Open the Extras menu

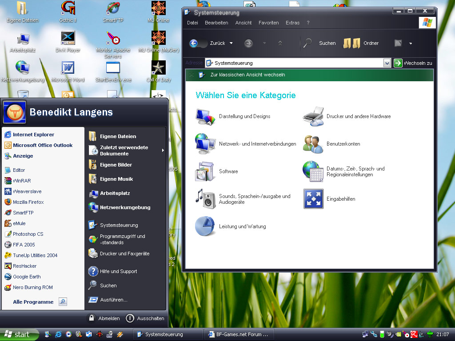(x=292, y=23)
